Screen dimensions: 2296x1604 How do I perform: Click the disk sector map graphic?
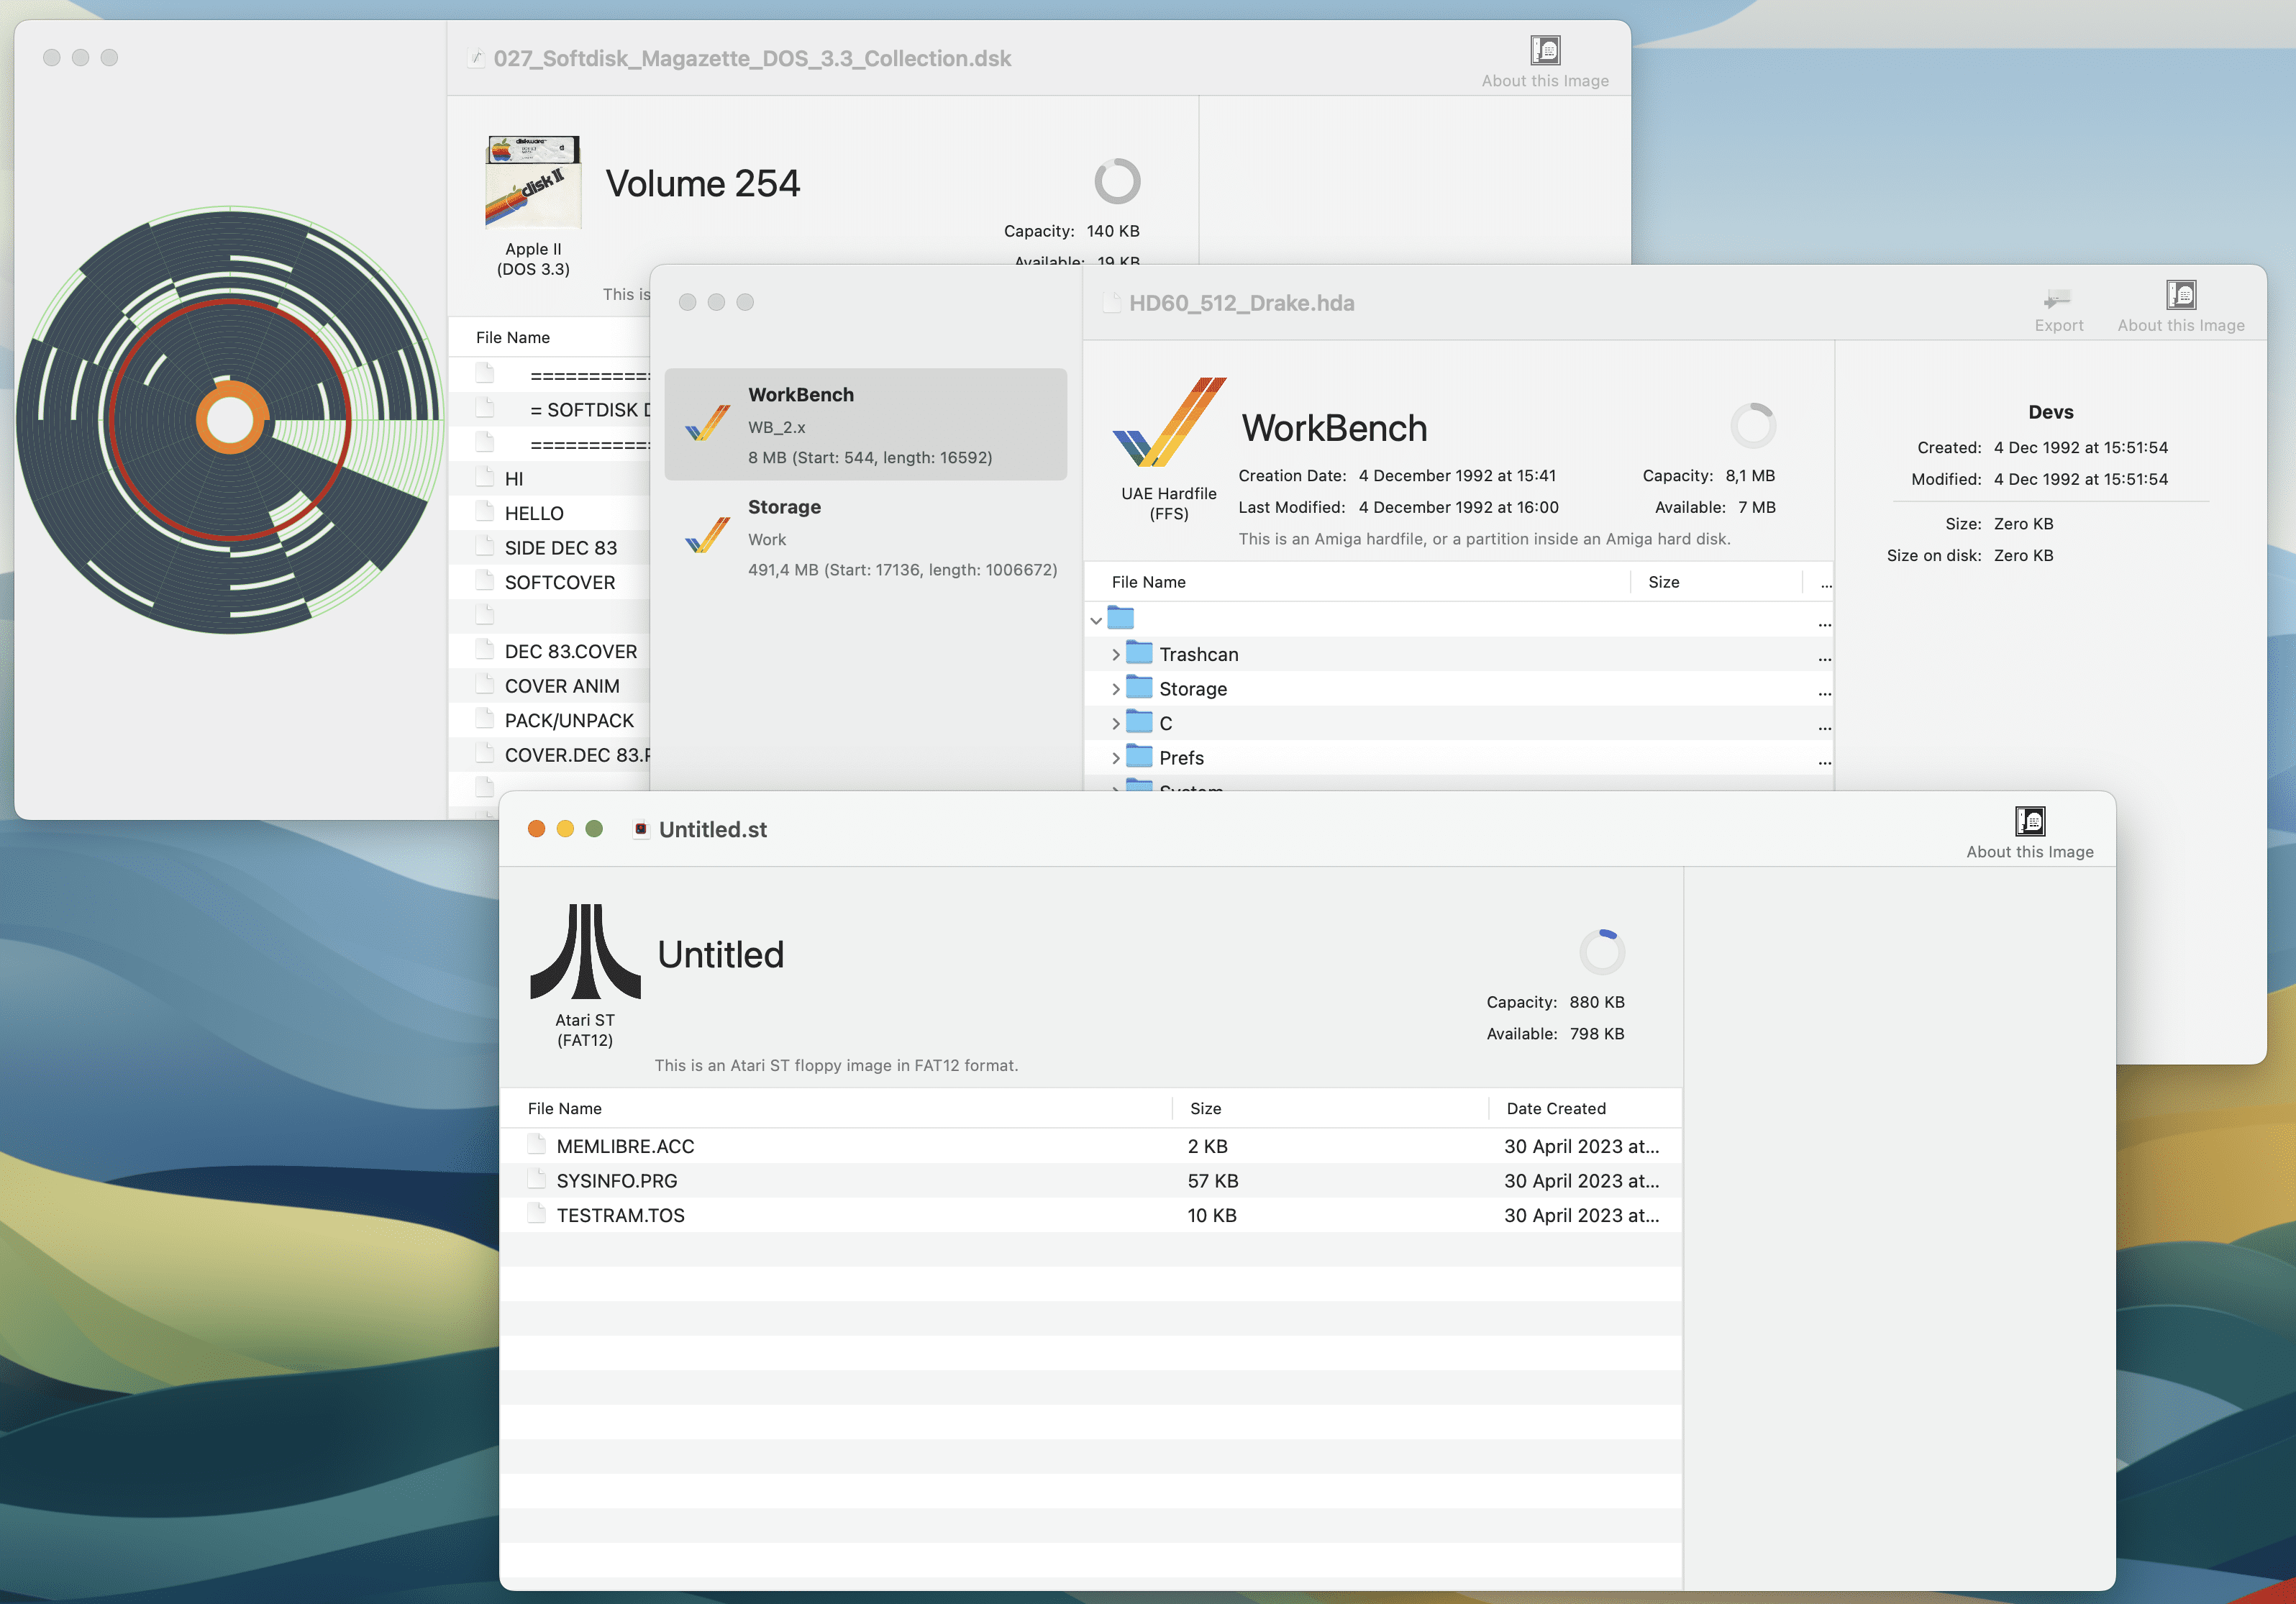tap(230, 421)
